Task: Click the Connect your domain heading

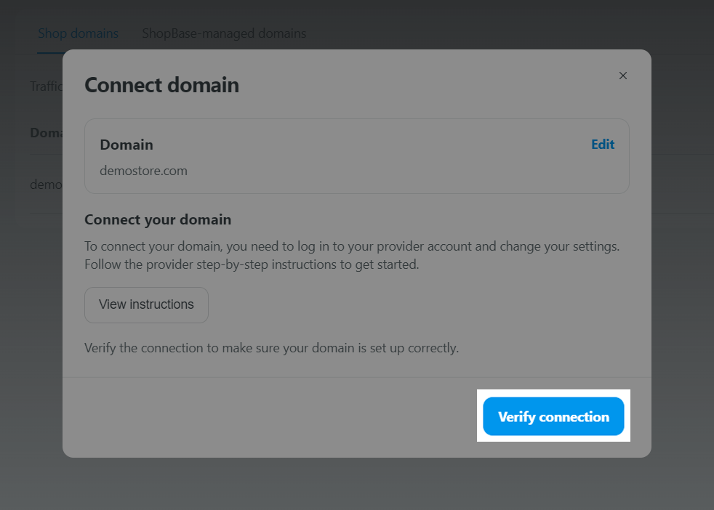Action: click(158, 219)
